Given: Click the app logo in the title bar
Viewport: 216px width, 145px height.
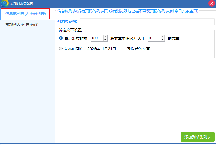Looking at the screenshot, I should pyautogui.click(x=4, y=3).
